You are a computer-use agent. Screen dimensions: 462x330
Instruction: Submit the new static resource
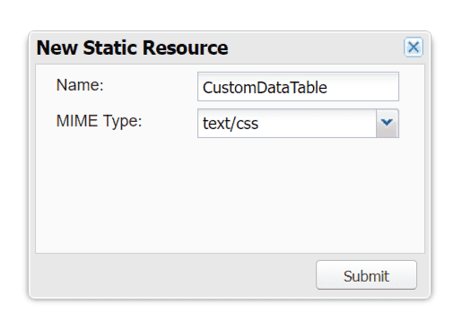coord(366,275)
